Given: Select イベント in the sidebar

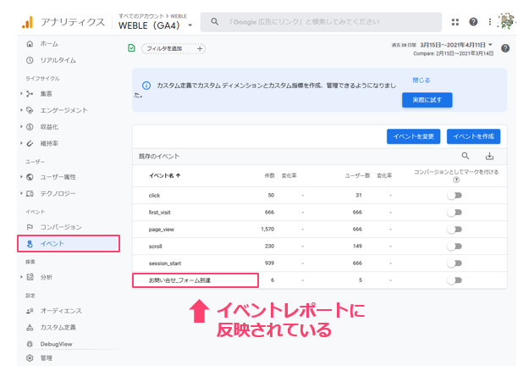Looking at the screenshot, I should pyautogui.click(x=69, y=244).
